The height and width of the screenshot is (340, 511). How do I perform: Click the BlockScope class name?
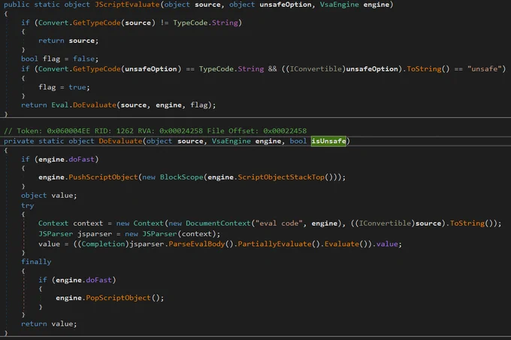coord(182,178)
